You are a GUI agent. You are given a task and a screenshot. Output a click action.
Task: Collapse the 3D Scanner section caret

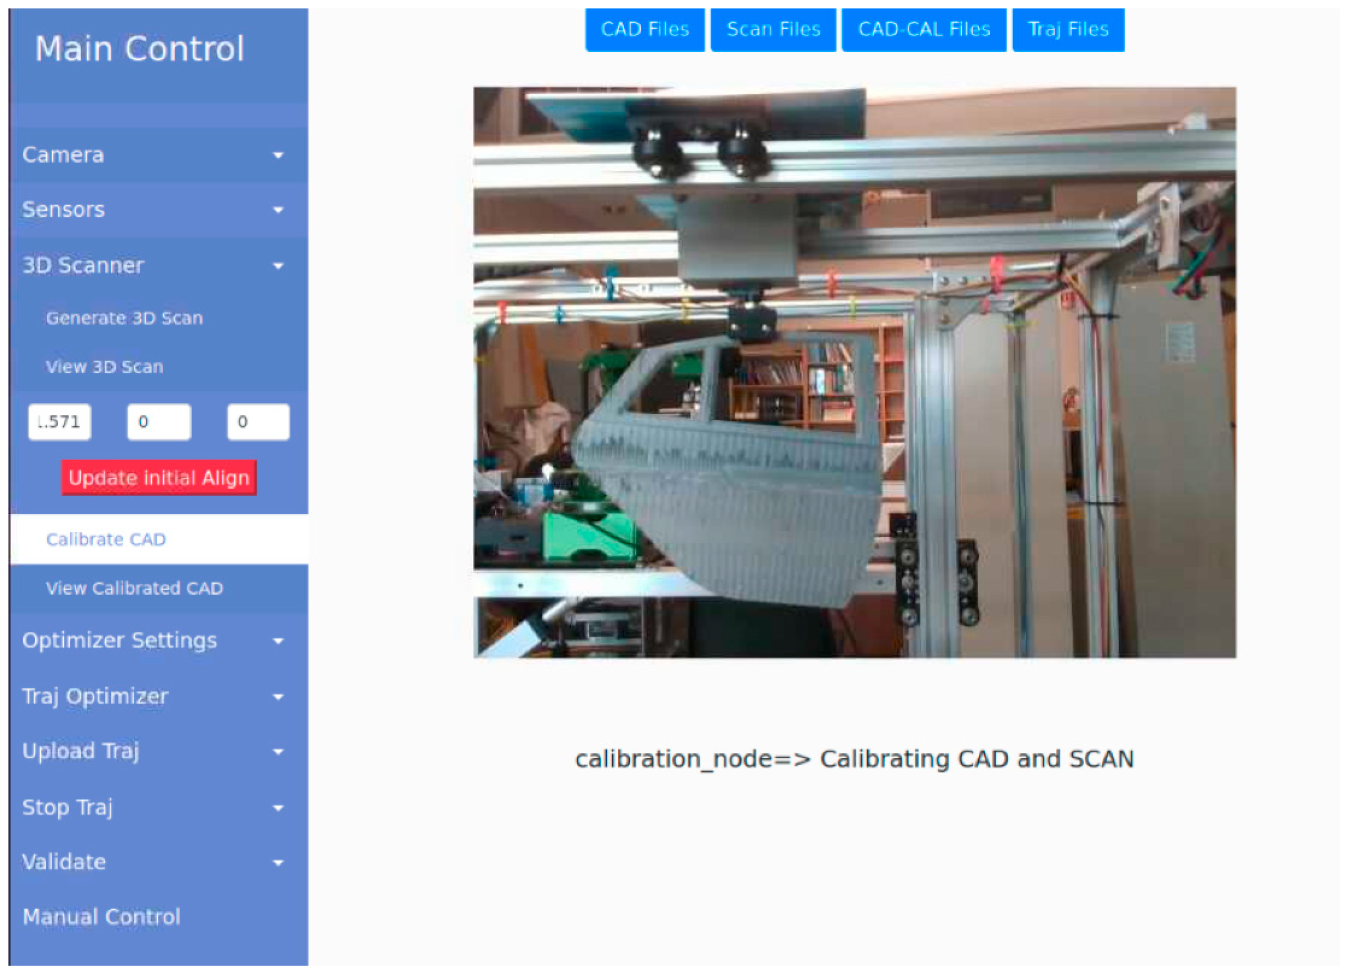(x=278, y=266)
